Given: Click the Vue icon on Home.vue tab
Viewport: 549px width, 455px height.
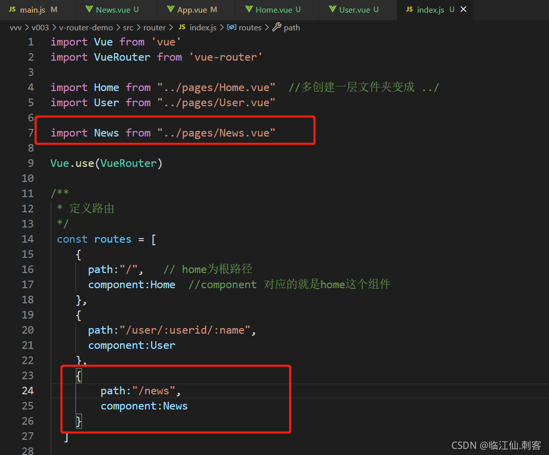Looking at the screenshot, I should click(x=249, y=10).
